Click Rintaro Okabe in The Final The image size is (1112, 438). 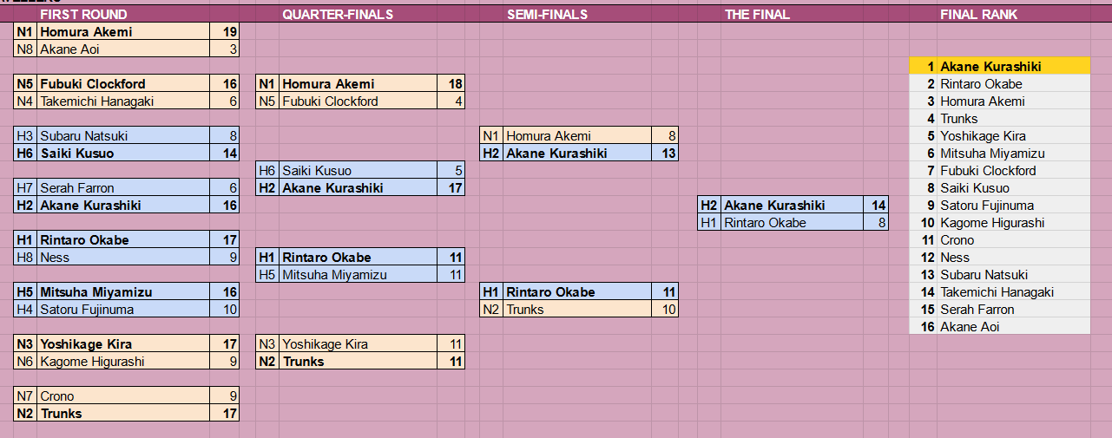(x=792, y=223)
